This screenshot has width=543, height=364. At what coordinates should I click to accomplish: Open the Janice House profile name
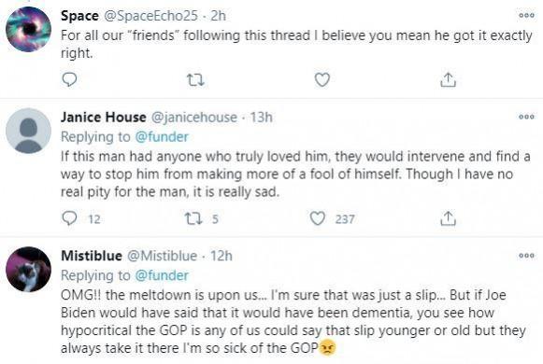tap(103, 118)
